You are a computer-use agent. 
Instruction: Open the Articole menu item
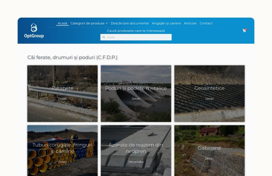[190, 23]
